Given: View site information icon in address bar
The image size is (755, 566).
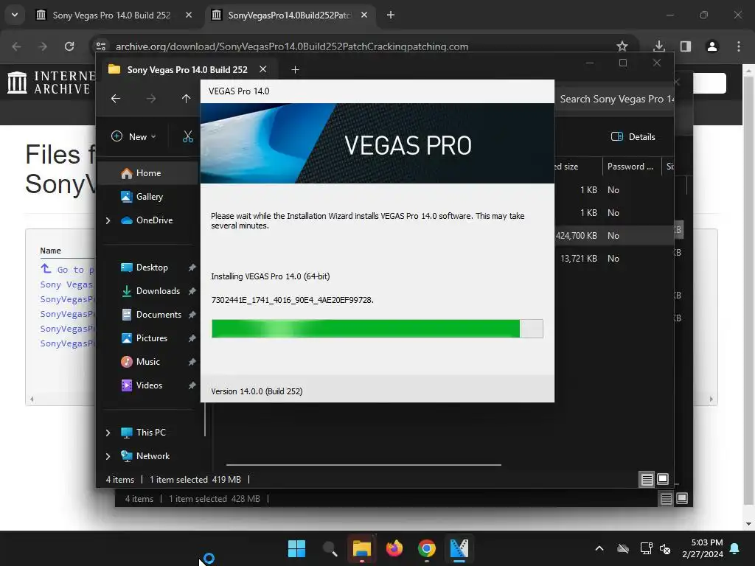Looking at the screenshot, I should 101,46.
